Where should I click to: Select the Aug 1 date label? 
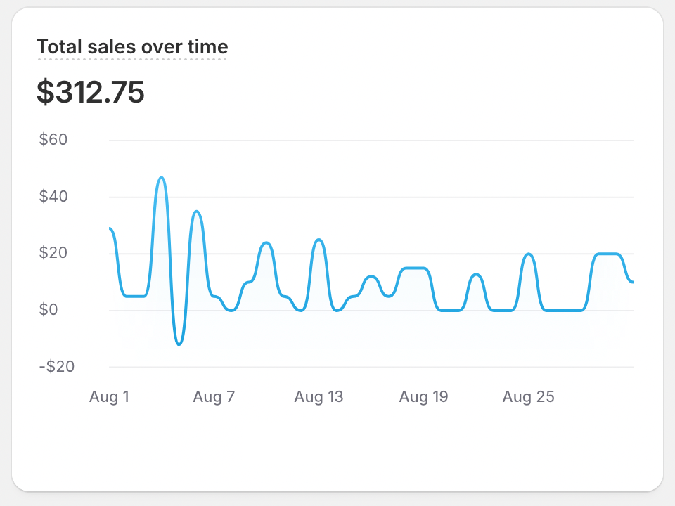click(109, 397)
